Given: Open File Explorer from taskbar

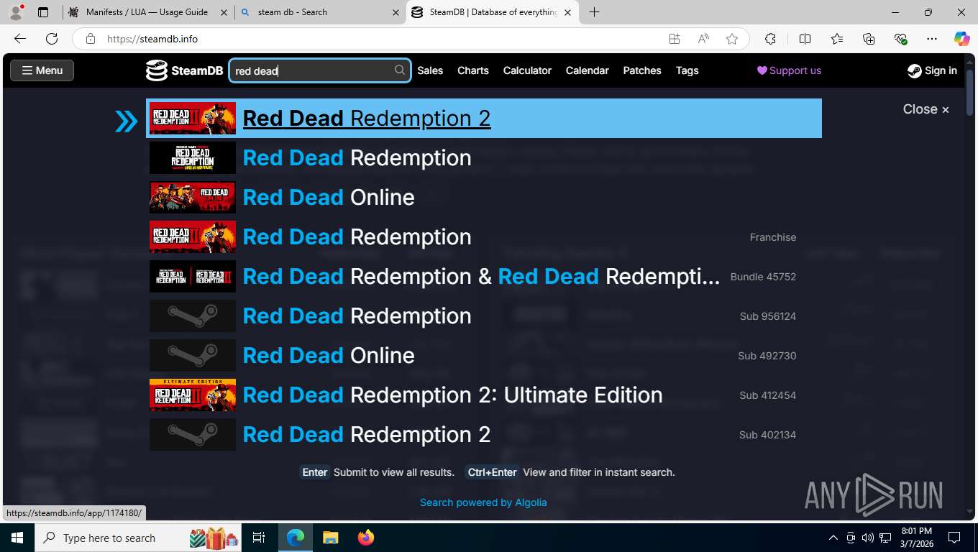Looking at the screenshot, I should click(x=330, y=538).
